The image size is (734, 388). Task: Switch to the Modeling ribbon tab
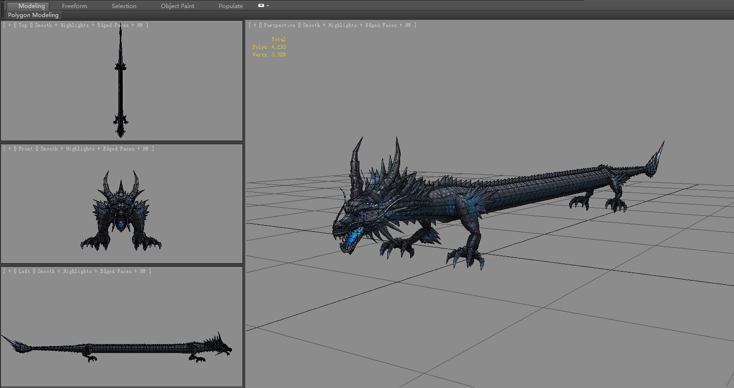point(31,6)
